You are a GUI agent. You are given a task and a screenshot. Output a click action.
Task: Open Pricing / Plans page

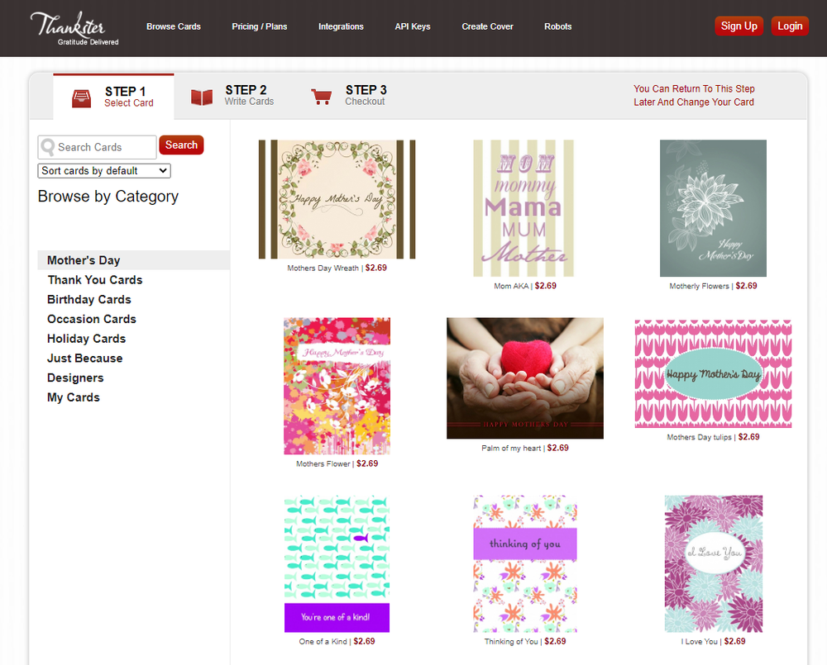[260, 26]
